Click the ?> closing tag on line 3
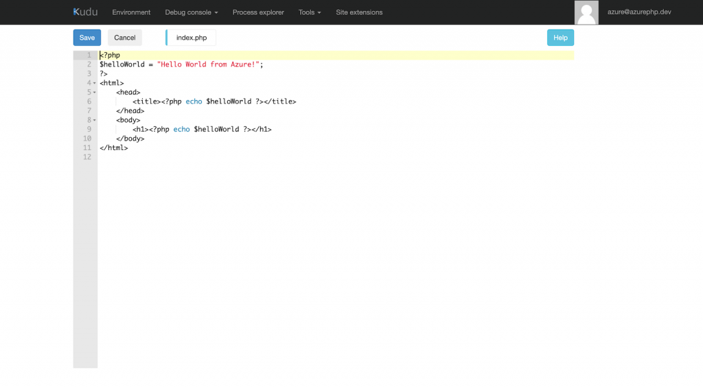703x388 pixels. 104,74
